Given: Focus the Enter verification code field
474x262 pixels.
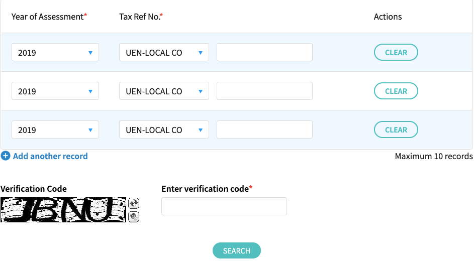Looking at the screenshot, I should [x=224, y=206].
